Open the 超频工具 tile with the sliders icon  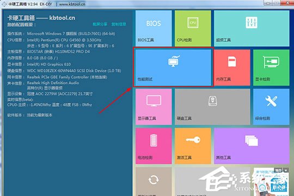(x=252, y=28)
